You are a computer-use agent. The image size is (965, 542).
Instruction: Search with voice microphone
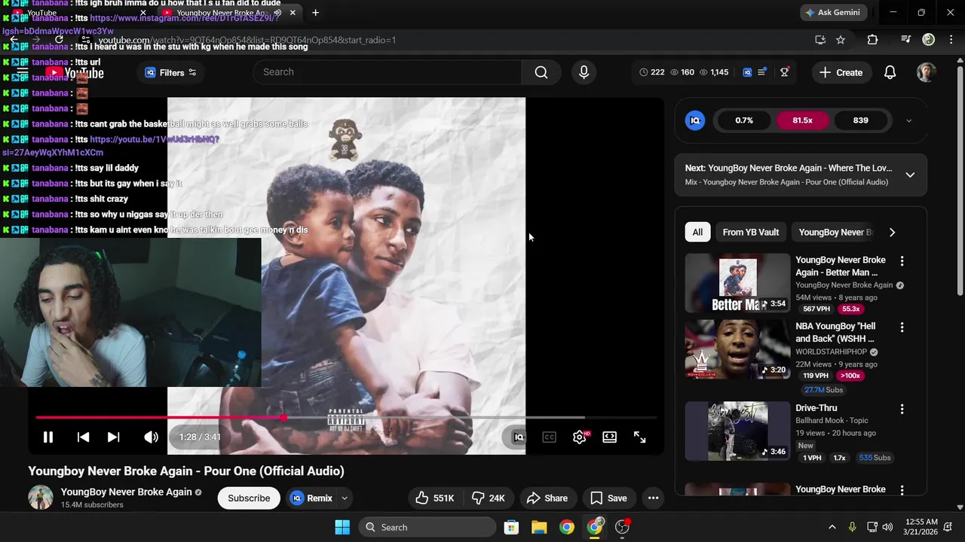click(584, 72)
